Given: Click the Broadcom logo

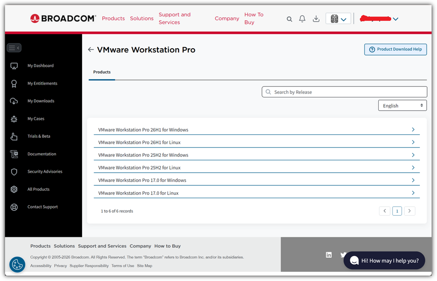Looking at the screenshot, I should coord(63,19).
